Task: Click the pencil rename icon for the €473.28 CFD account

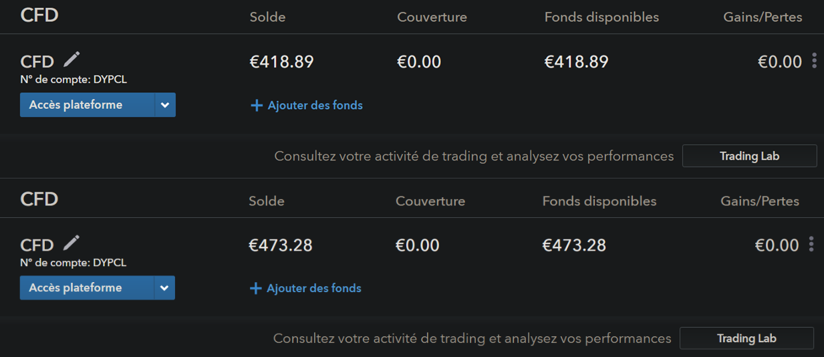Action: pos(71,242)
